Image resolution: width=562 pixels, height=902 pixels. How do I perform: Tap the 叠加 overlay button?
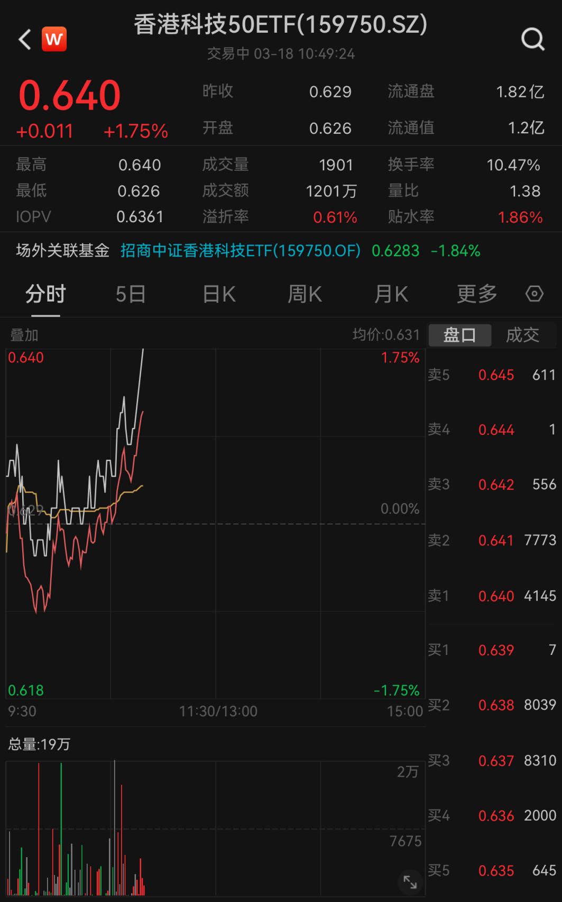24,335
